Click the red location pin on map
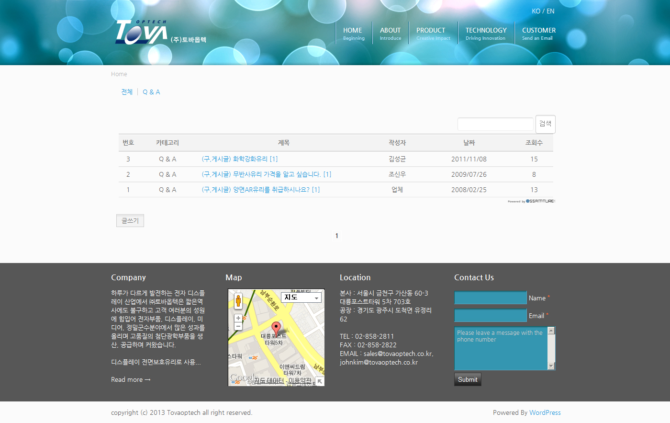 276,328
